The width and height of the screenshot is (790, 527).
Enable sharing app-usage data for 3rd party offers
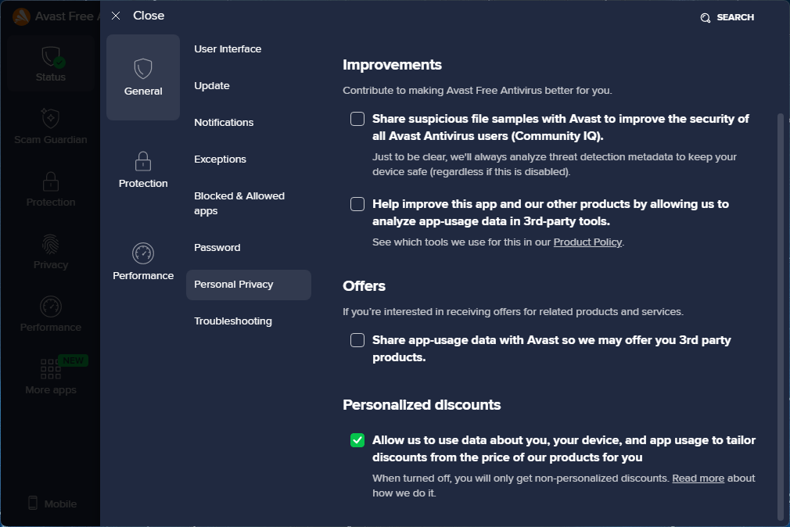click(357, 340)
